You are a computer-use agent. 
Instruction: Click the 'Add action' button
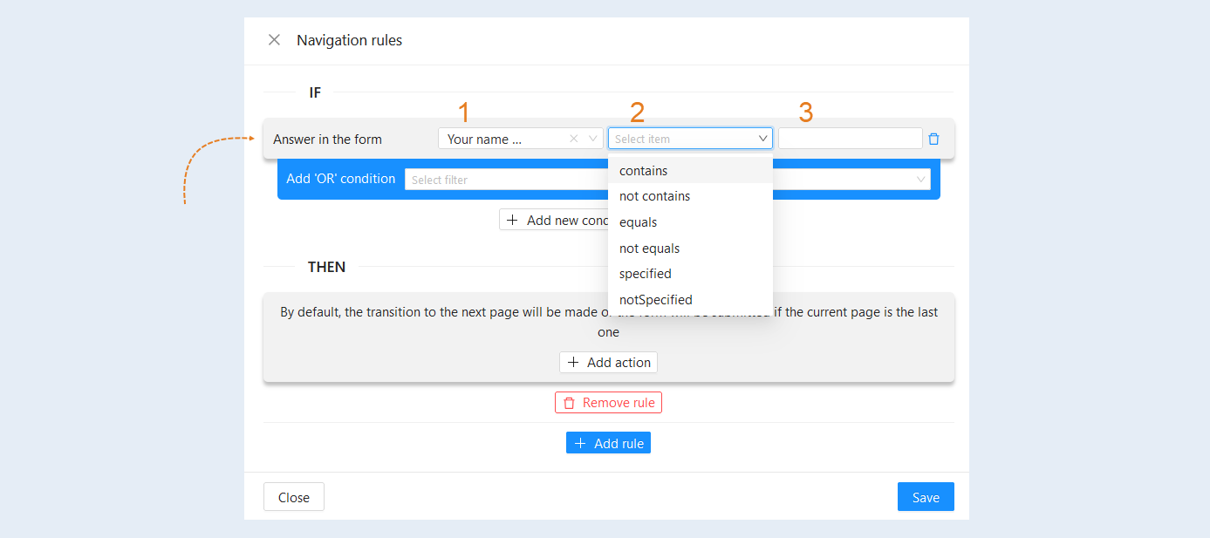pyautogui.click(x=608, y=362)
